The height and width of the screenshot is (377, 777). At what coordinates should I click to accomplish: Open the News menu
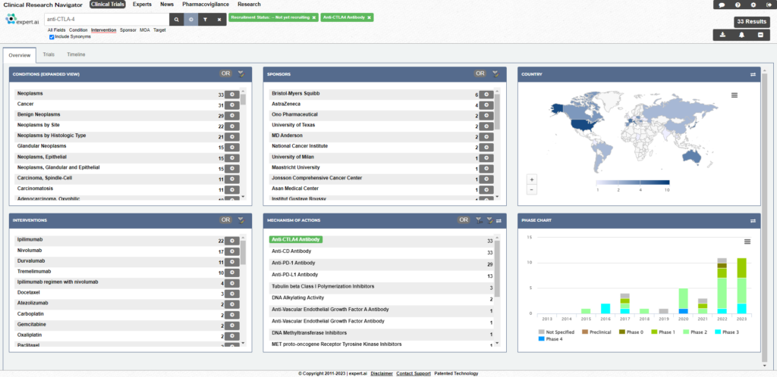click(x=167, y=5)
